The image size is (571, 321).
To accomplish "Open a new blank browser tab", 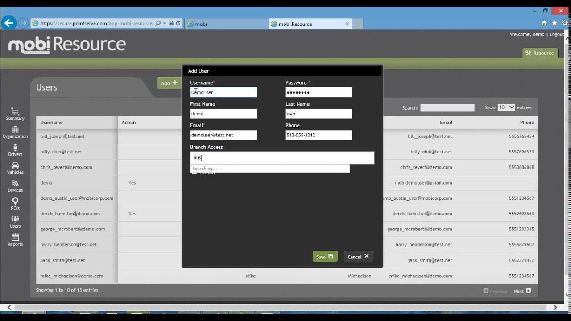I will click(357, 24).
